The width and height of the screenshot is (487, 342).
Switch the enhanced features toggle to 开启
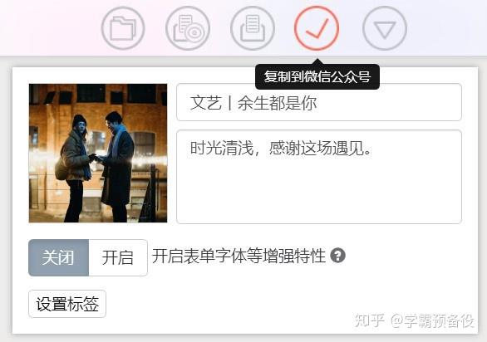pos(118,257)
